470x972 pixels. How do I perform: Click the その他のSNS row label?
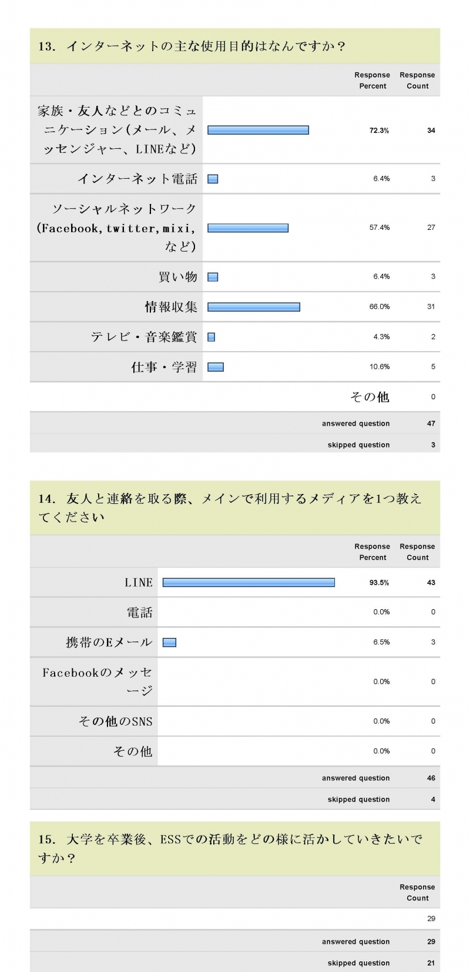point(115,721)
